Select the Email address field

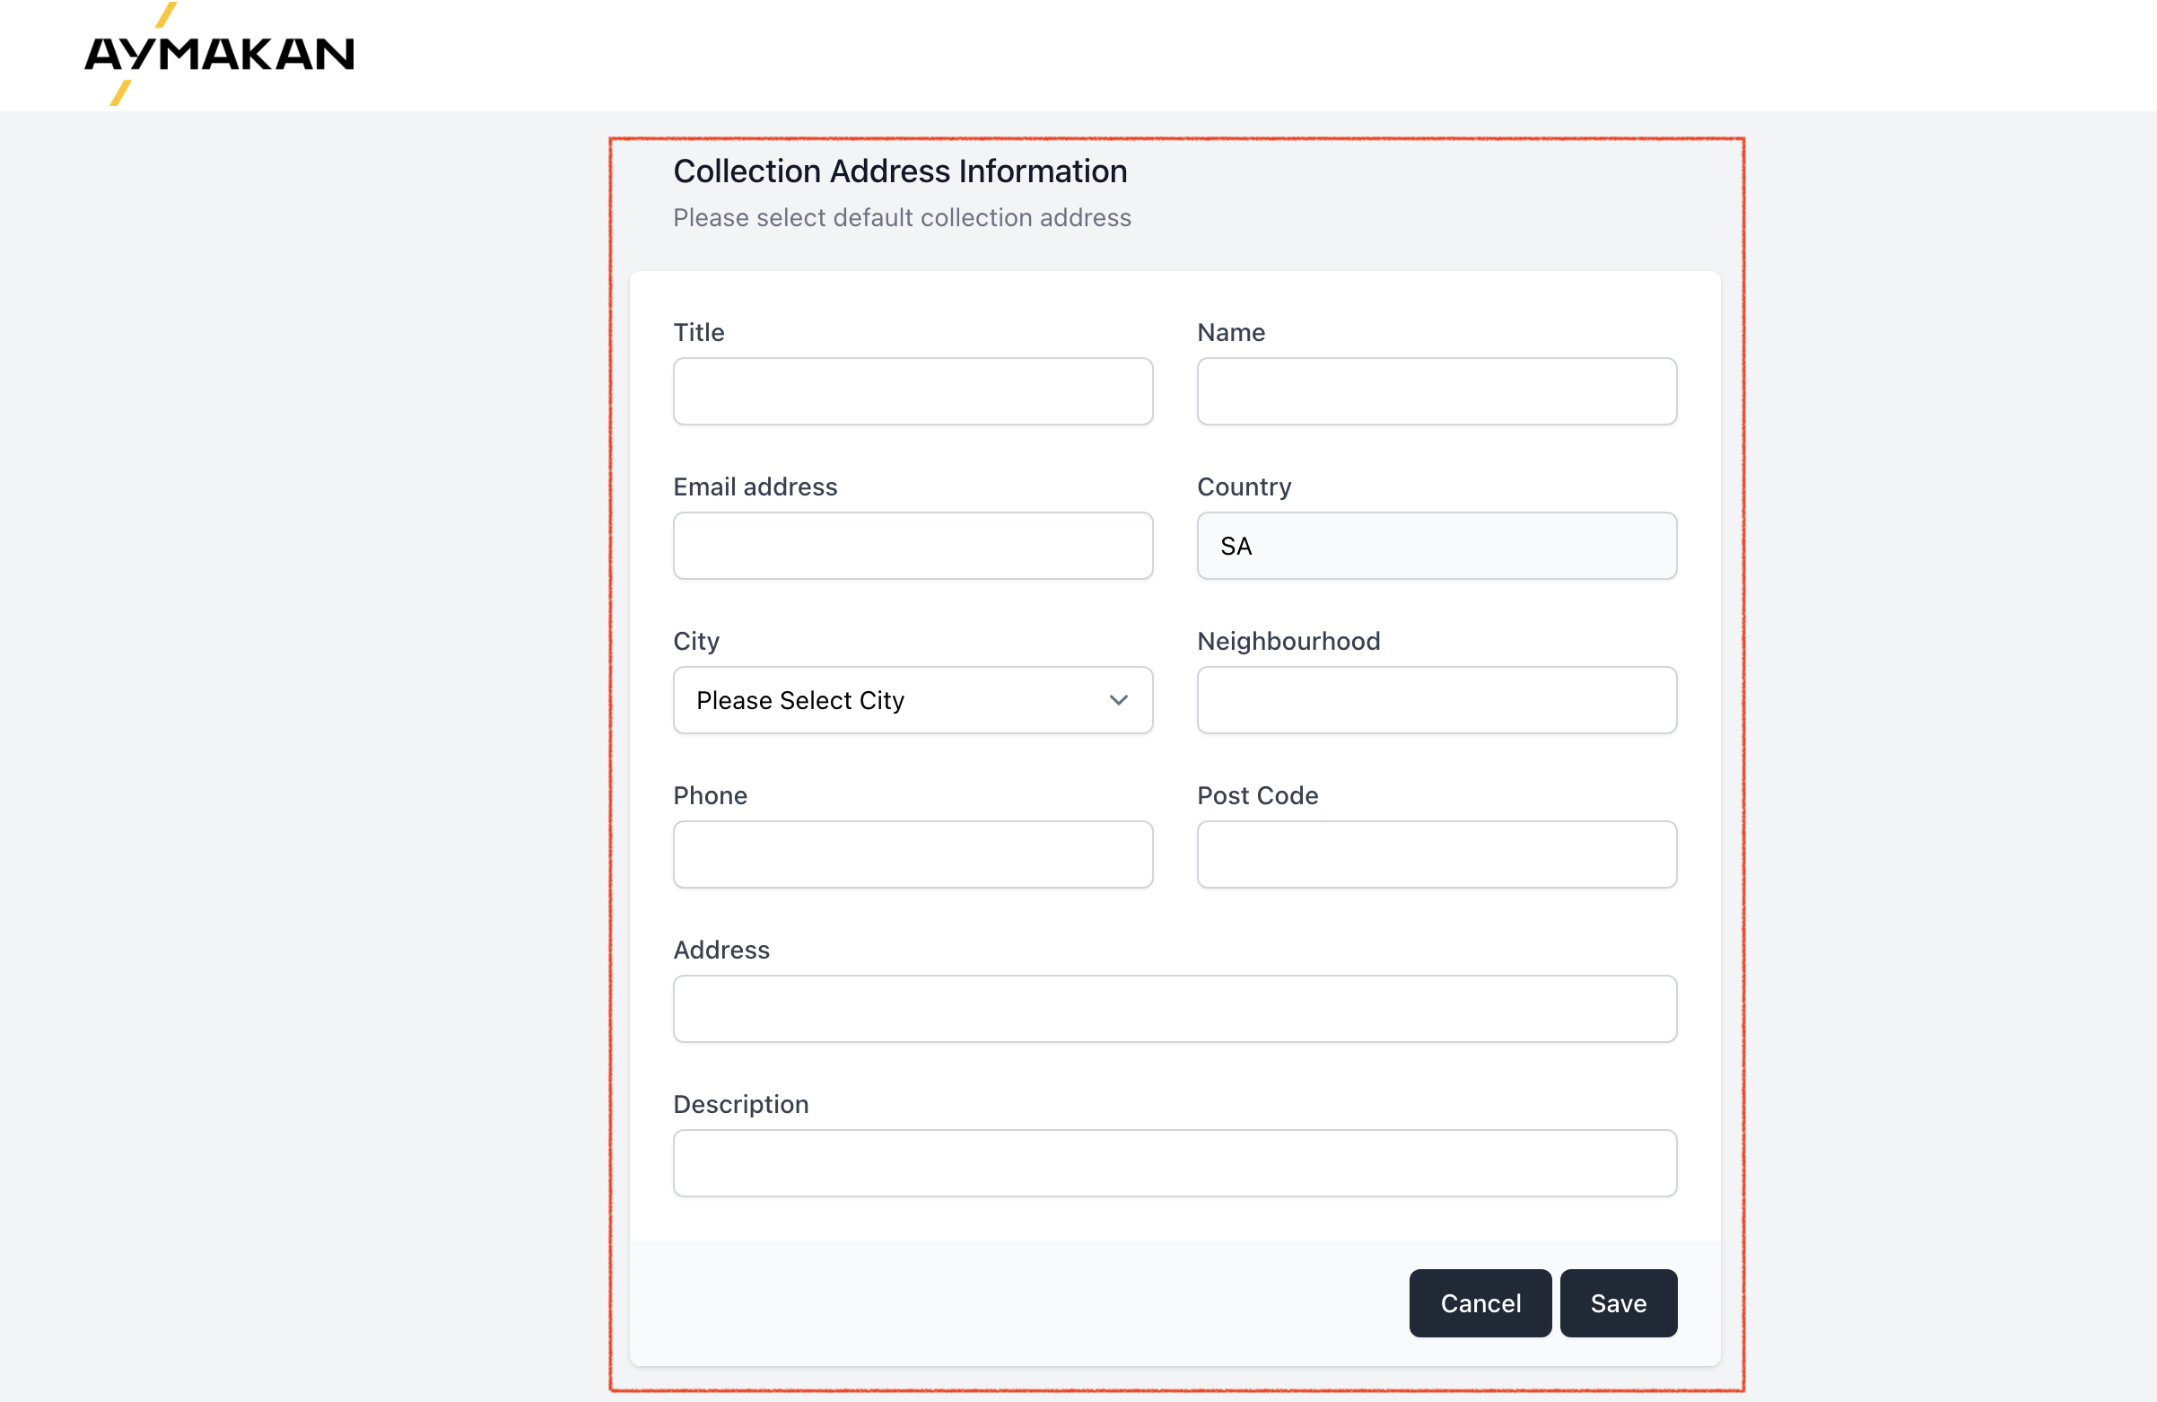(913, 545)
